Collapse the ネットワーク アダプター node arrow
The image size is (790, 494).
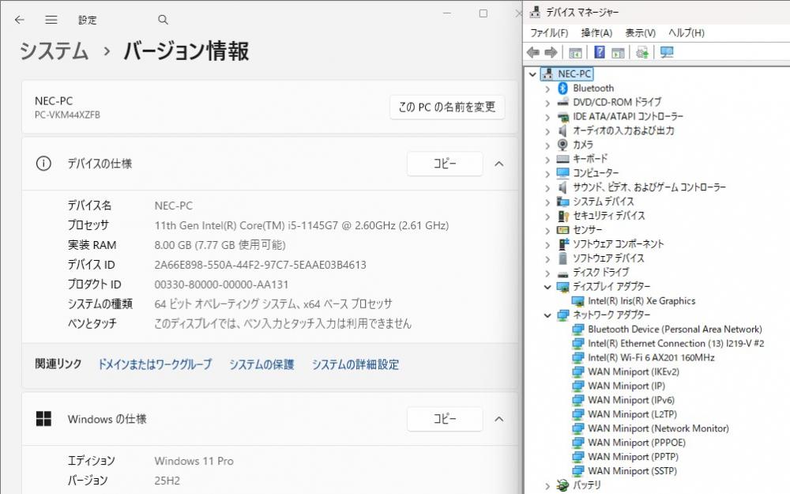click(x=547, y=315)
